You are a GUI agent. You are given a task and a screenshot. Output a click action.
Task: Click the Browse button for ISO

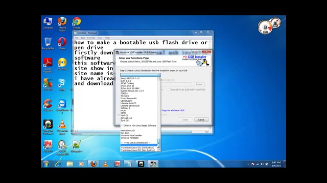tap(199, 84)
